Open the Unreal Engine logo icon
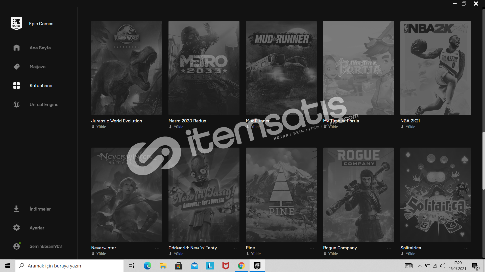485x272 pixels. 16,104
